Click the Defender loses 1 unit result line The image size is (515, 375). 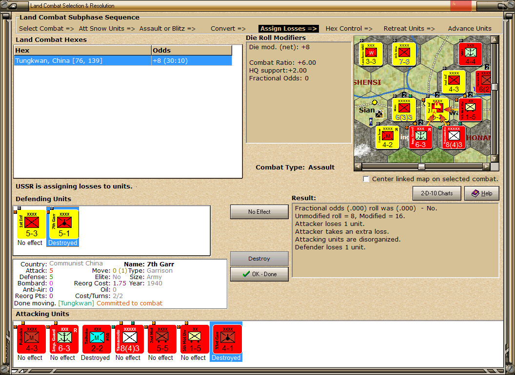330,247
